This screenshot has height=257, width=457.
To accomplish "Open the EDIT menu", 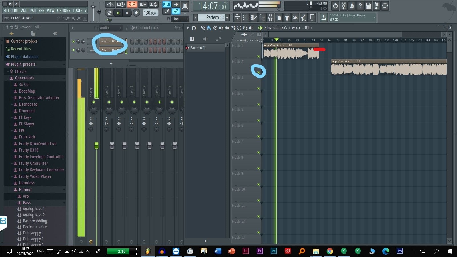I will (x=15, y=10).
